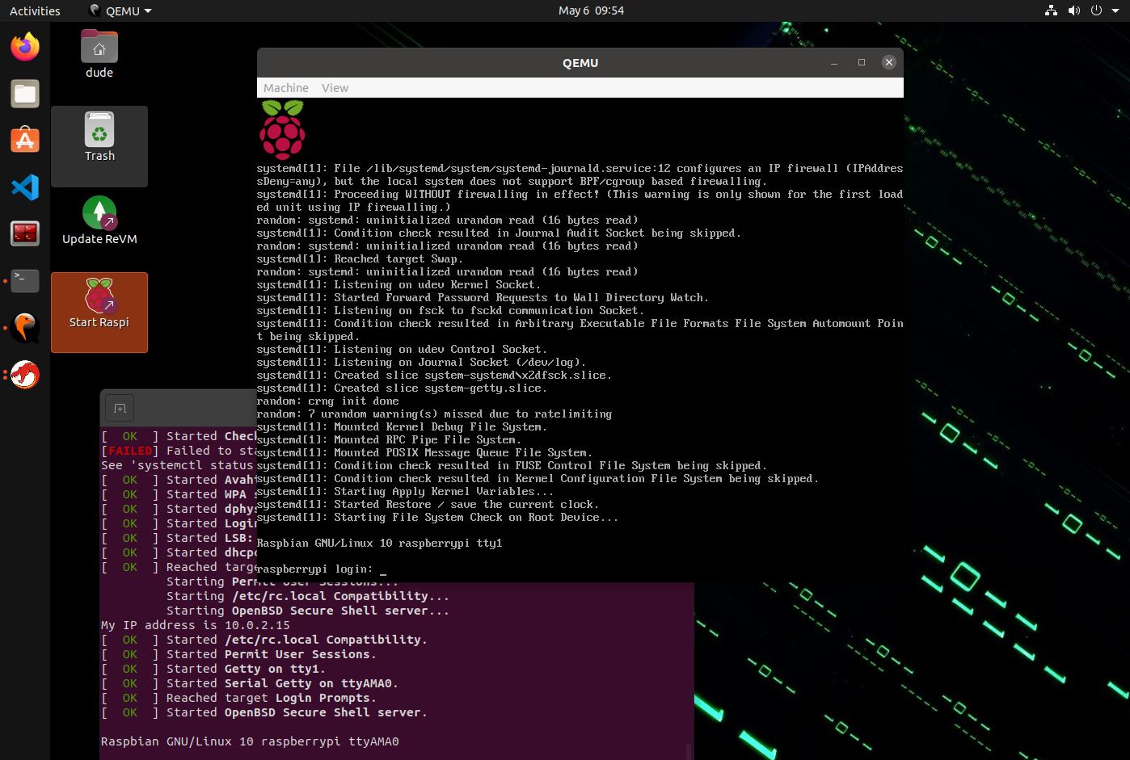Screen dimensions: 1130x760
Task: Open the View menu in QEMU
Action: (x=335, y=88)
